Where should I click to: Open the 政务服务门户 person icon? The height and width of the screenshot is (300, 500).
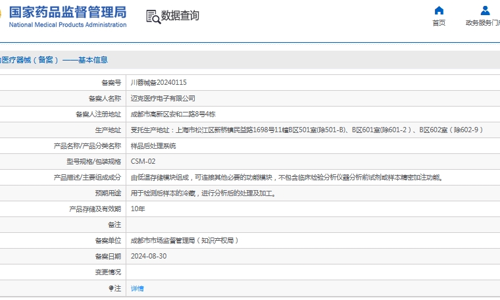tap(485, 11)
